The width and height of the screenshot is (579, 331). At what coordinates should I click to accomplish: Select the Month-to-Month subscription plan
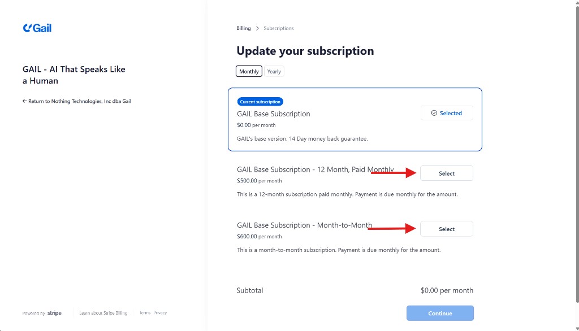click(x=447, y=229)
